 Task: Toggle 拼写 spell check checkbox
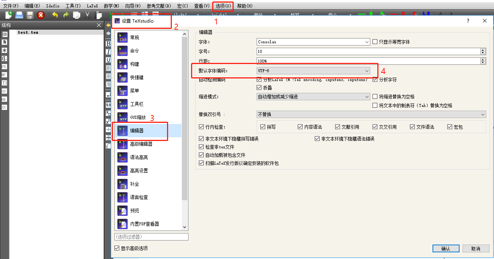click(x=263, y=127)
